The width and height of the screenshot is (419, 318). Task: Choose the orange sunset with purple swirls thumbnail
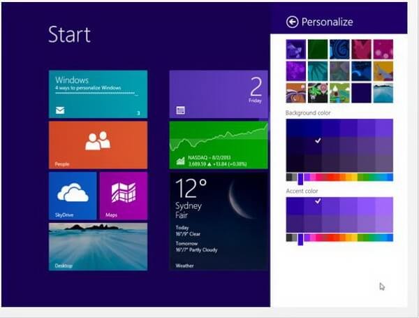coord(296,93)
